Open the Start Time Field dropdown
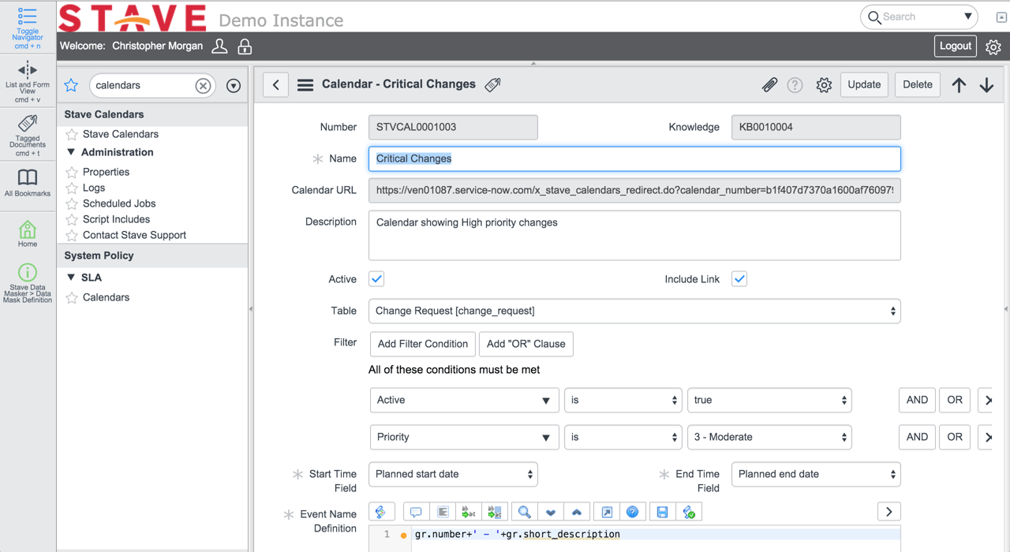1010x552 pixels. [453, 474]
